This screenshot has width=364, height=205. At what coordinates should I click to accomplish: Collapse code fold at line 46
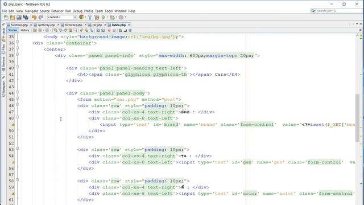18,105
